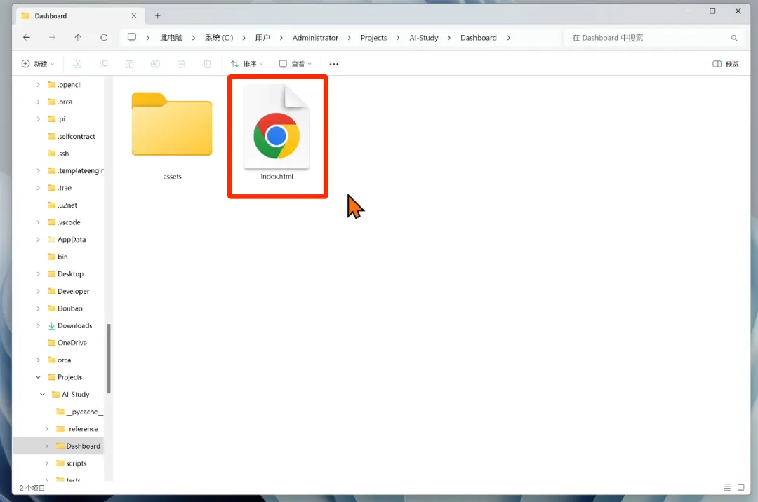Select bin folder in tree
This screenshot has width=758, height=502.
(x=58, y=257)
